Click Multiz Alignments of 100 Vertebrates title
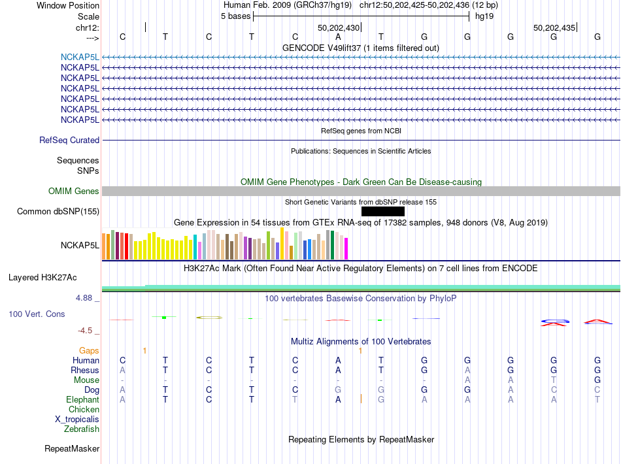The image size is (621, 464). [x=361, y=341]
